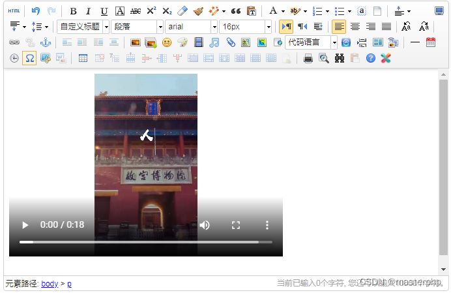Expand ordered list options
The image size is (451, 293).
pos(327,12)
